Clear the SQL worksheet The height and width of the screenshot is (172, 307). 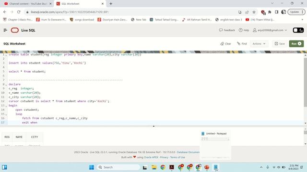coord(225,43)
